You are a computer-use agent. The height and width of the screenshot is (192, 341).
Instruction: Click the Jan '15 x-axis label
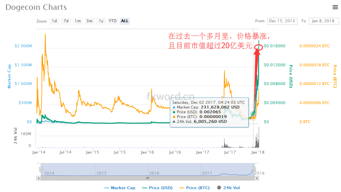click(x=92, y=152)
